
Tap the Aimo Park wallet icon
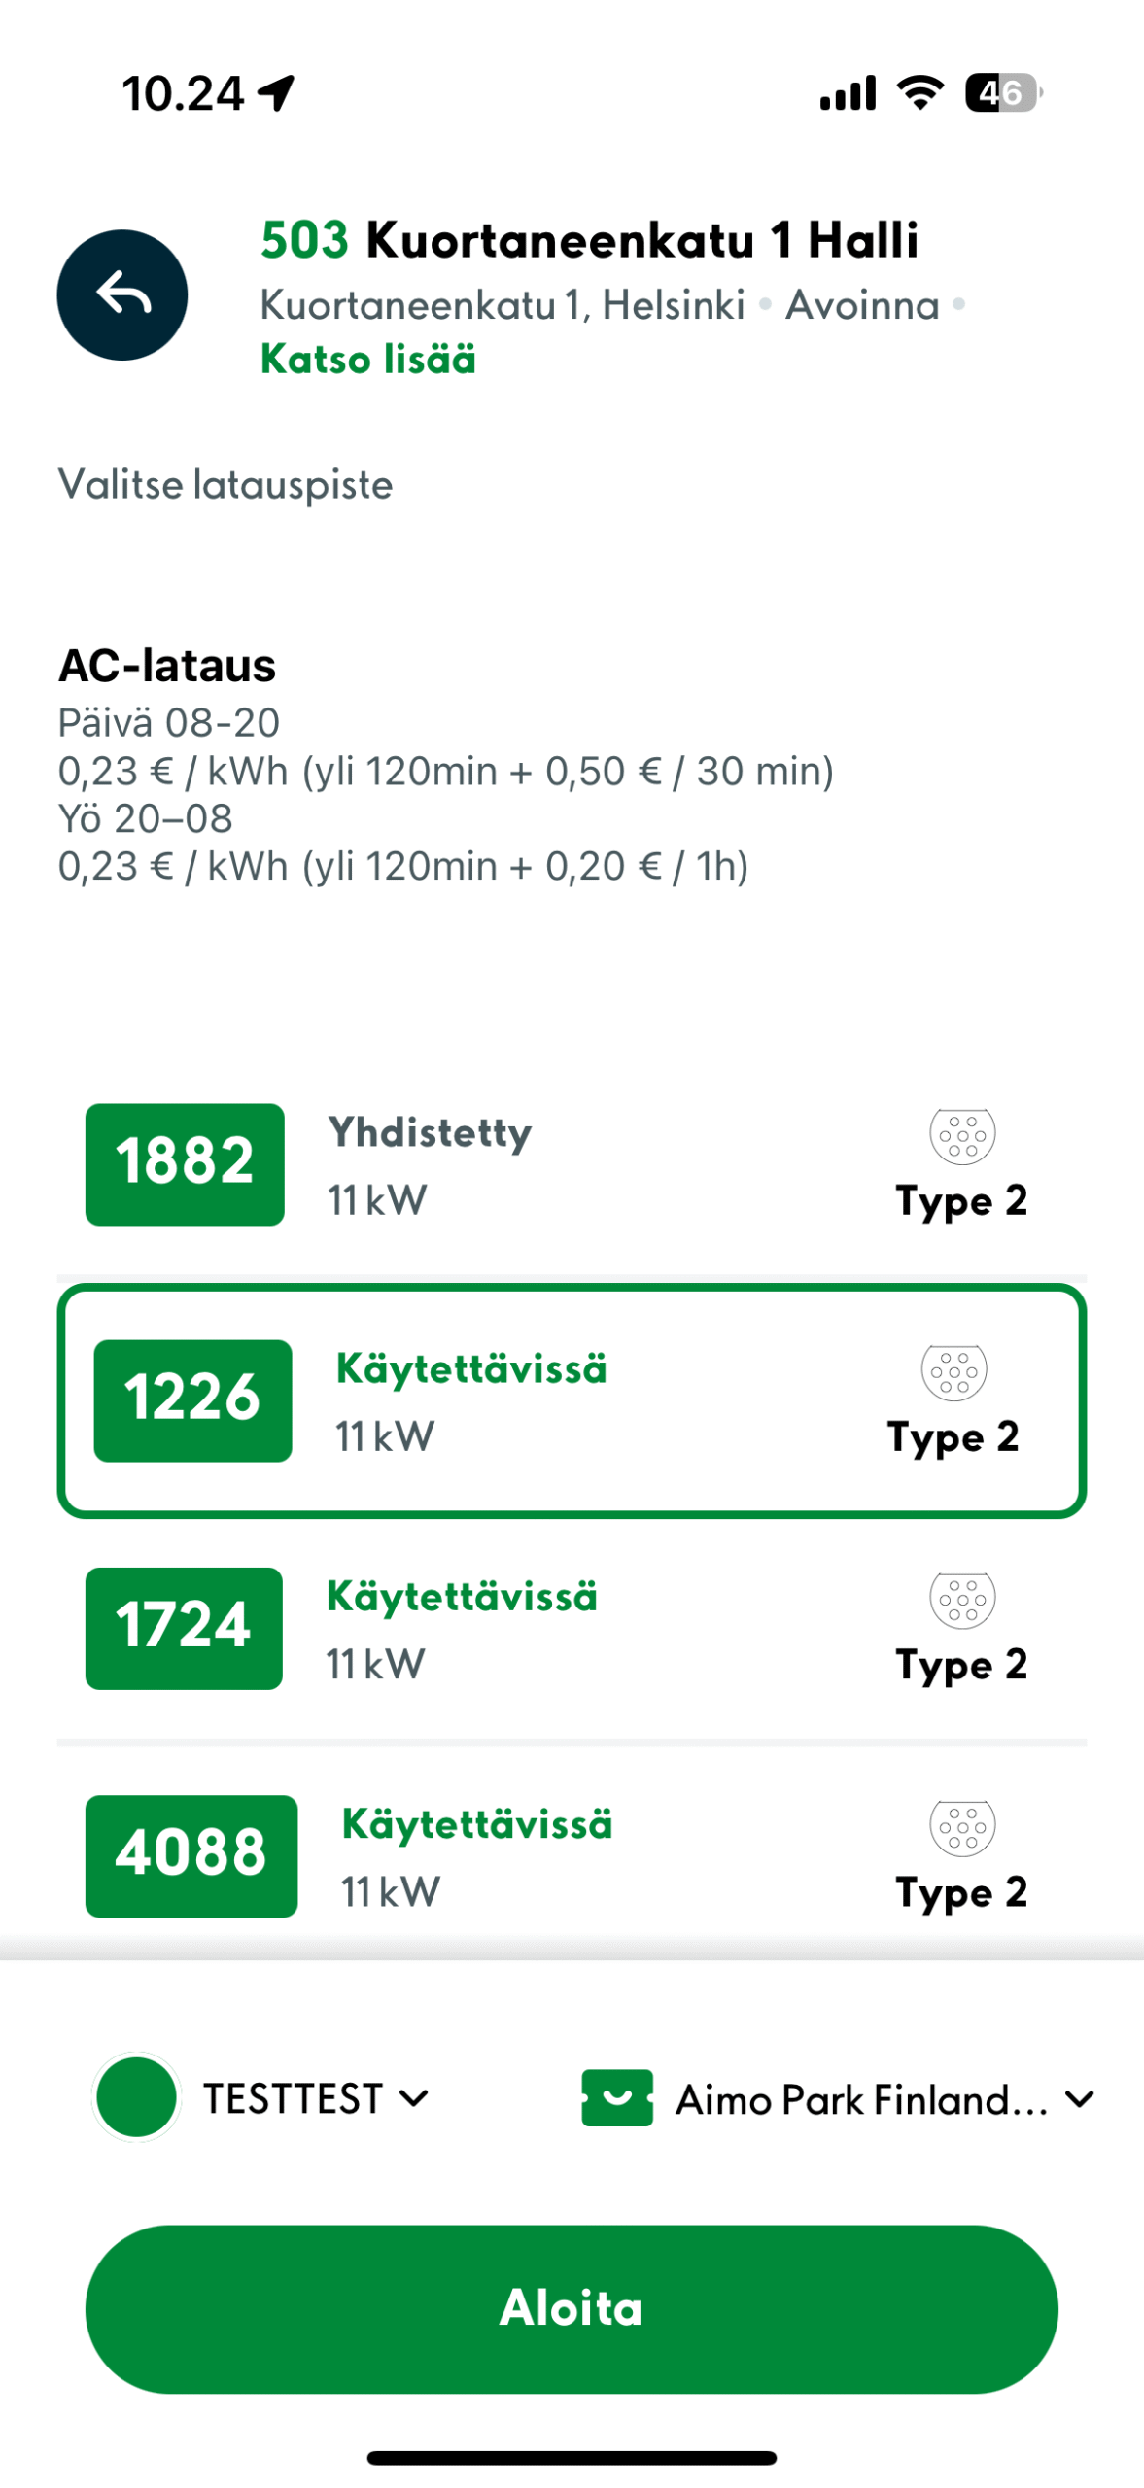616,2097
